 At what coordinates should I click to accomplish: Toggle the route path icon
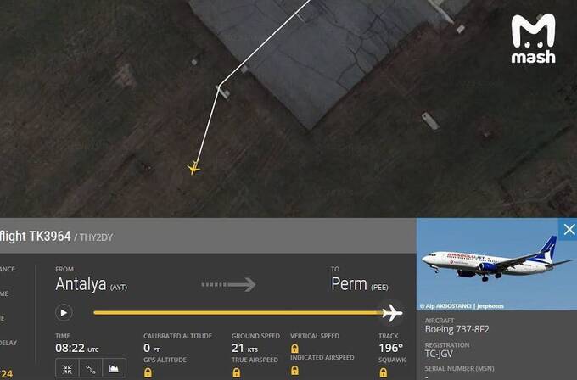[91, 369]
